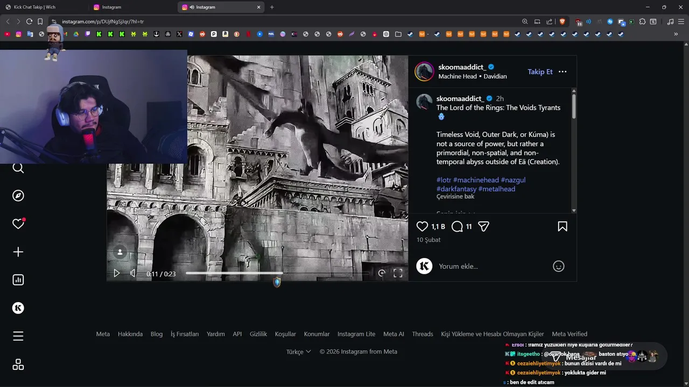Open the browser extensions puzzle icon
The height and width of the screenshot is (387, 689).
click(x=642, y=21)
